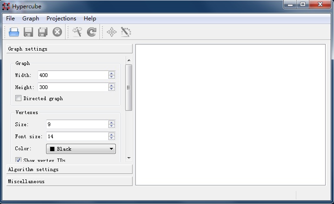Decrease vertex Size with down arrow

112,126
